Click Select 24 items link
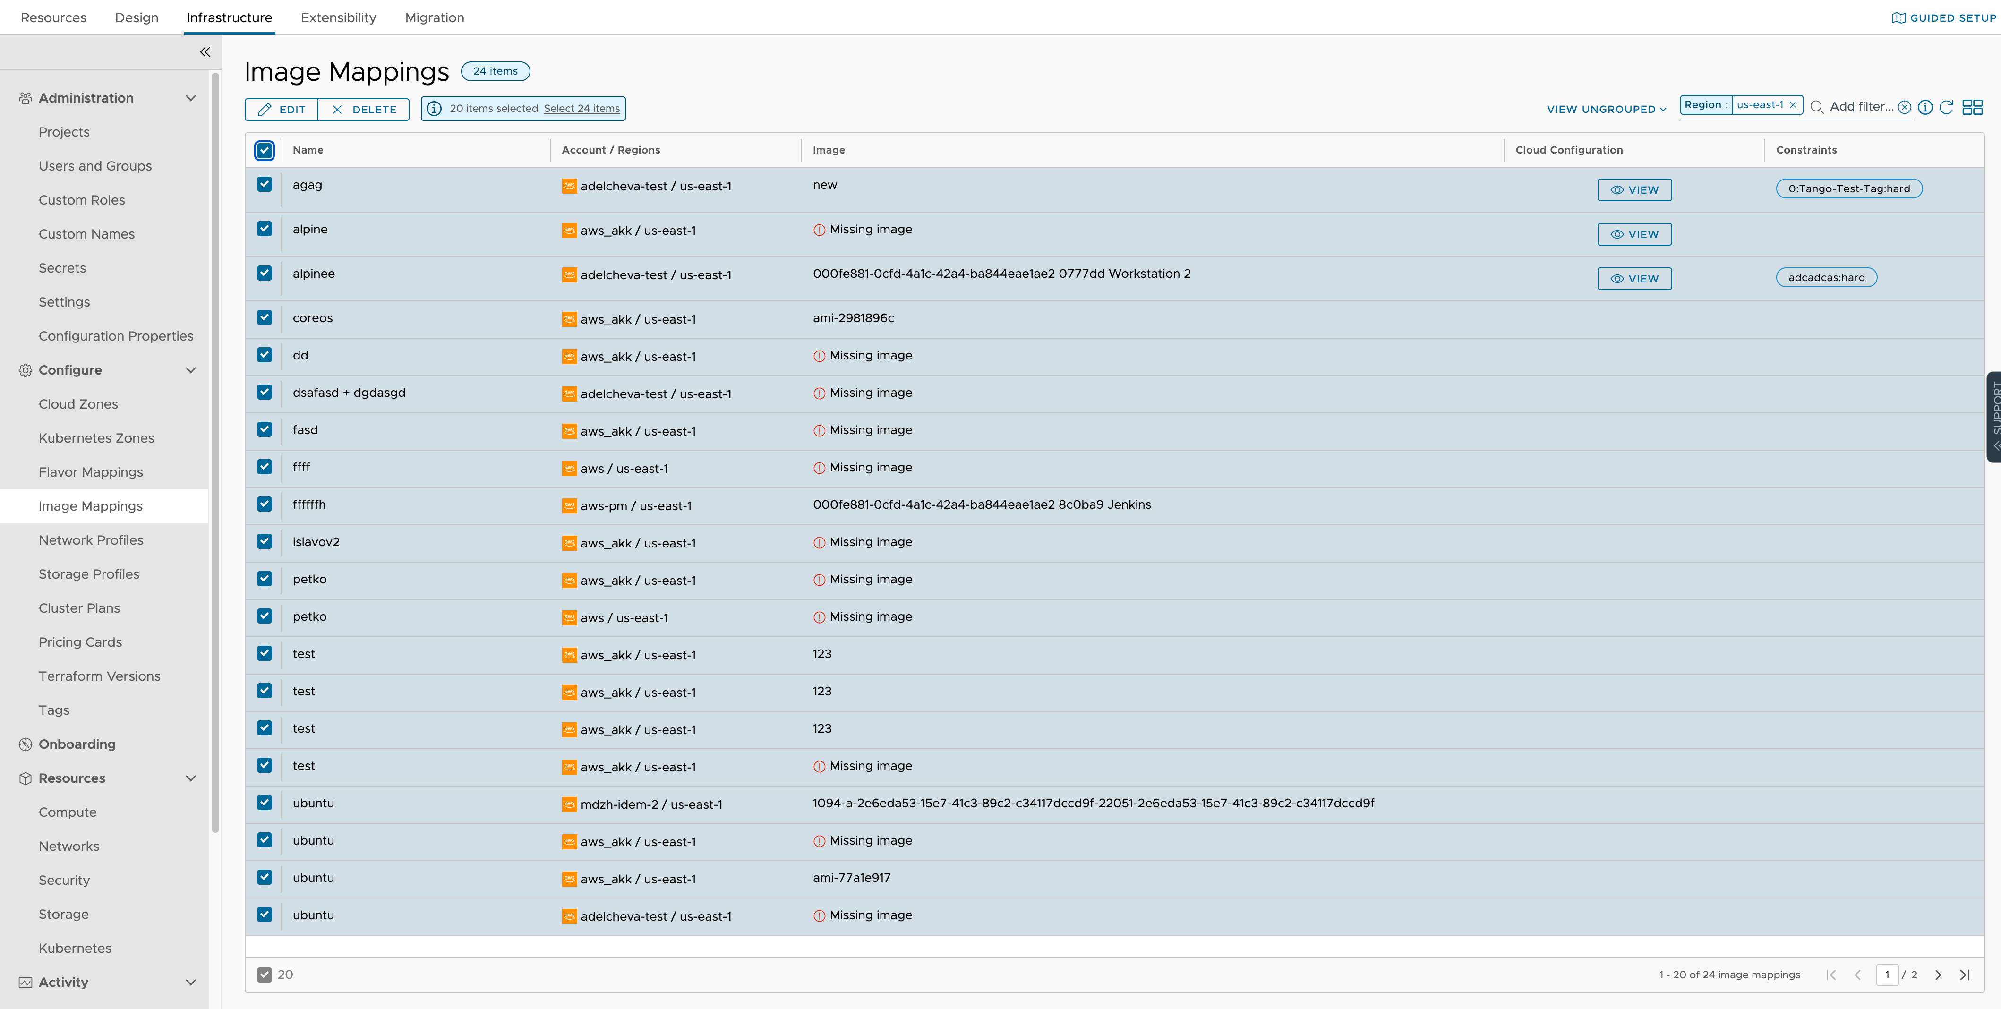The width and height of the screenshot is (2001, 1009). tap(581, 108)
